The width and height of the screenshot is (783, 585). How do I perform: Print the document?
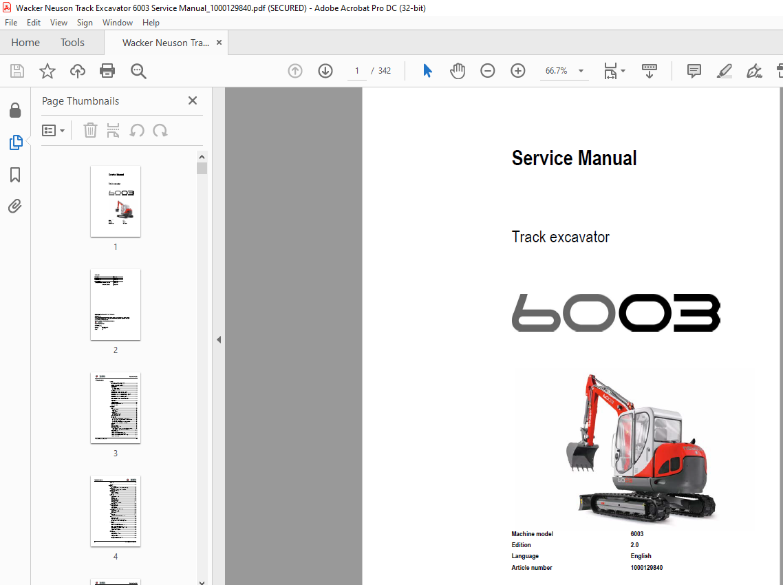(107, 71)
